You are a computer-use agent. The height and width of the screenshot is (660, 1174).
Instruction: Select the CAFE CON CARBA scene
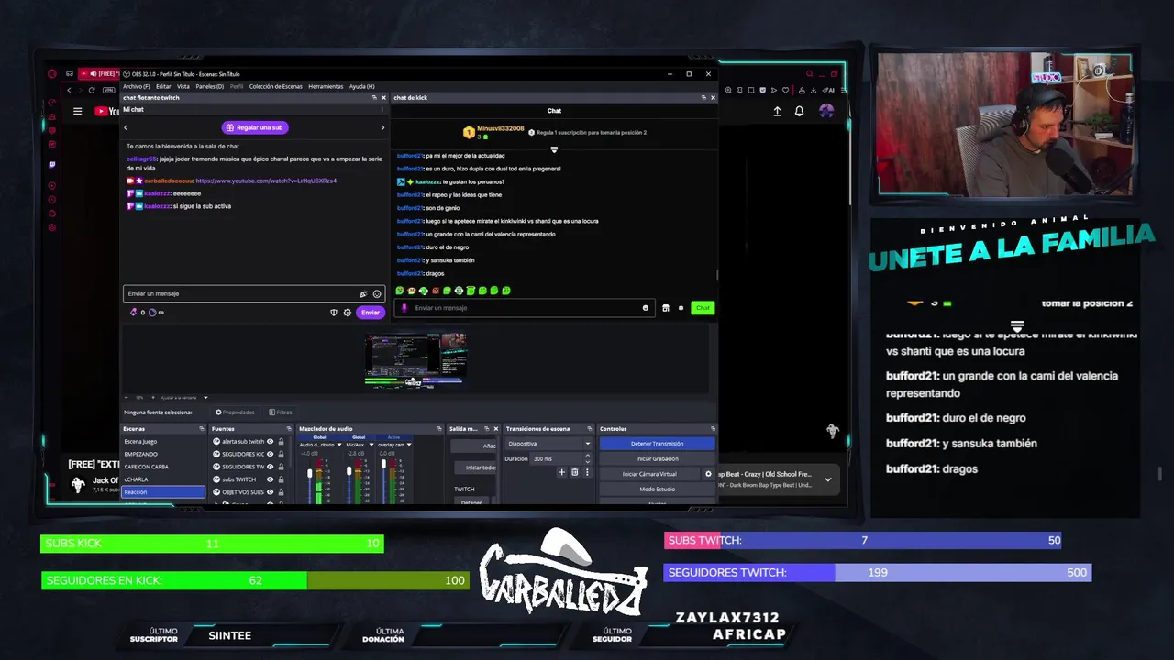163,467
